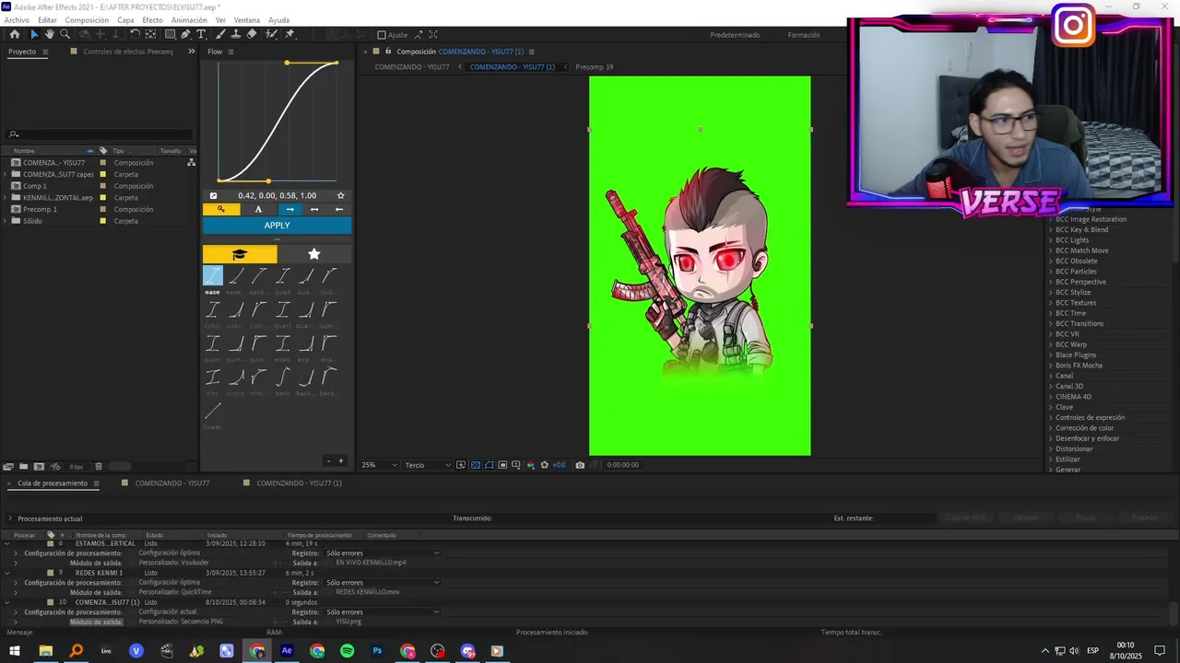Select the Rectangle shape tool
1180x663 pixels.
click(170, 34)
